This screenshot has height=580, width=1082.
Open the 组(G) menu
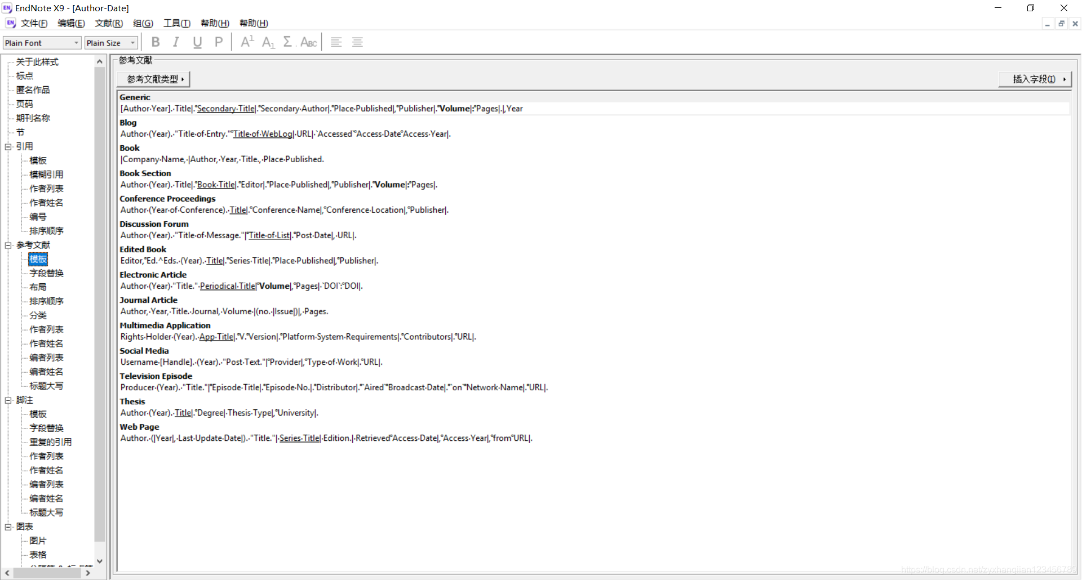point(143,23)
